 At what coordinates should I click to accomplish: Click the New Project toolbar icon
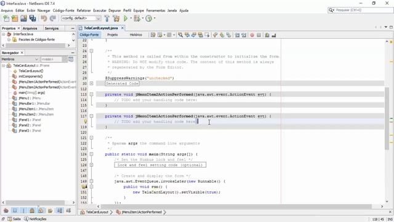point(15,18)
